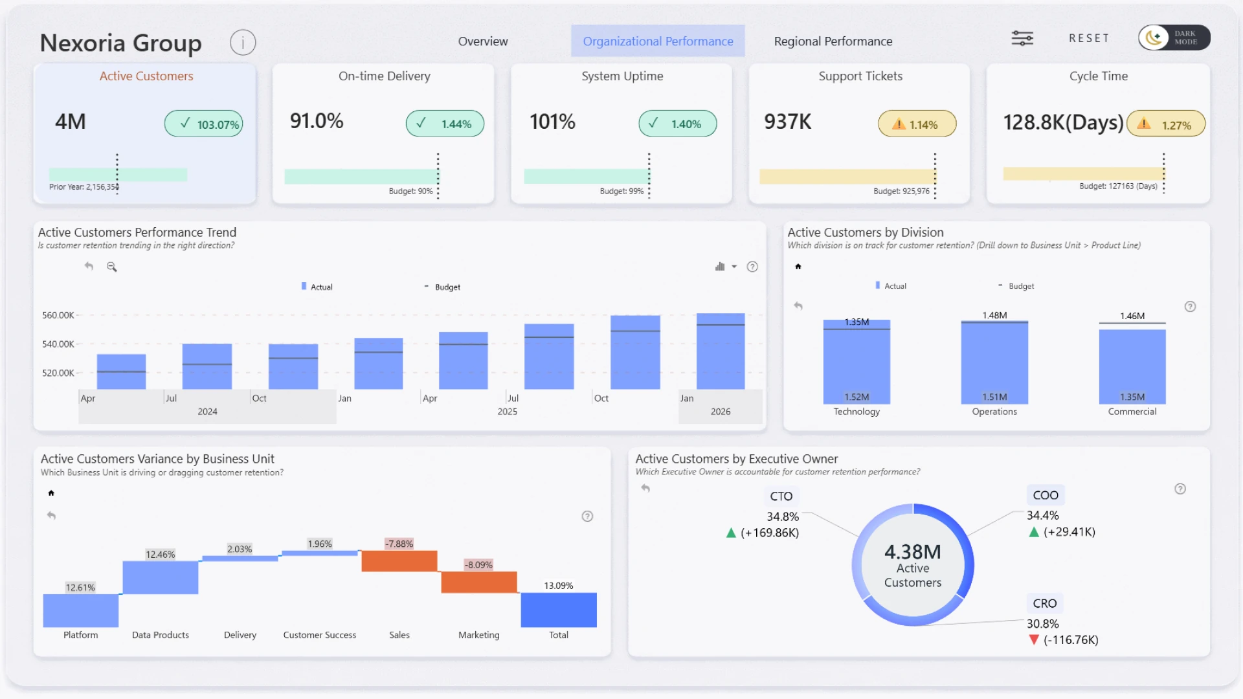Toggle the Dark Mode switch
This screenshot has height=699, width=1243.
coord(1174,38)
